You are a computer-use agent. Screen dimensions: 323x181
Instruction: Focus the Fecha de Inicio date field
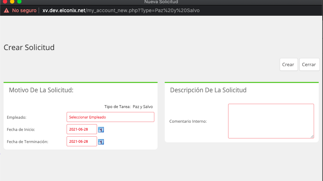[x=82, y=129]
